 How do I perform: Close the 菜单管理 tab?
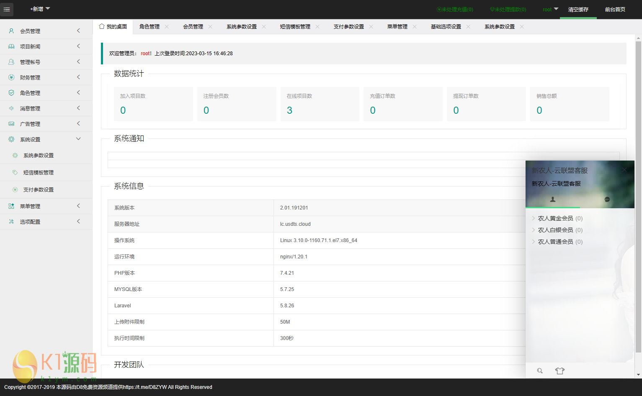pyautogui.click(x=415, y=27)
